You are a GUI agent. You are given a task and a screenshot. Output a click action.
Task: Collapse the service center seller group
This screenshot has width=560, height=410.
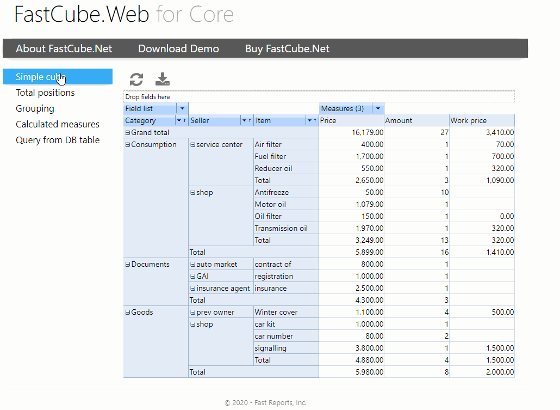193,145
